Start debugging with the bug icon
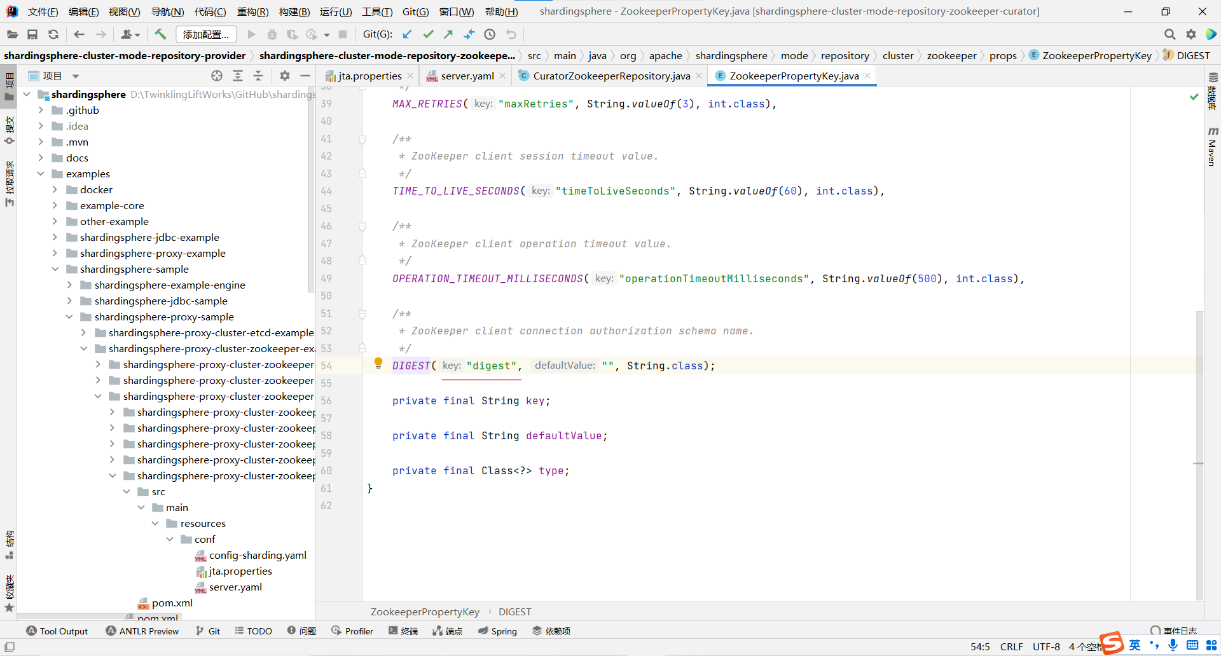The height and width of the screenshot is (656, 1221). coord(272,34)
